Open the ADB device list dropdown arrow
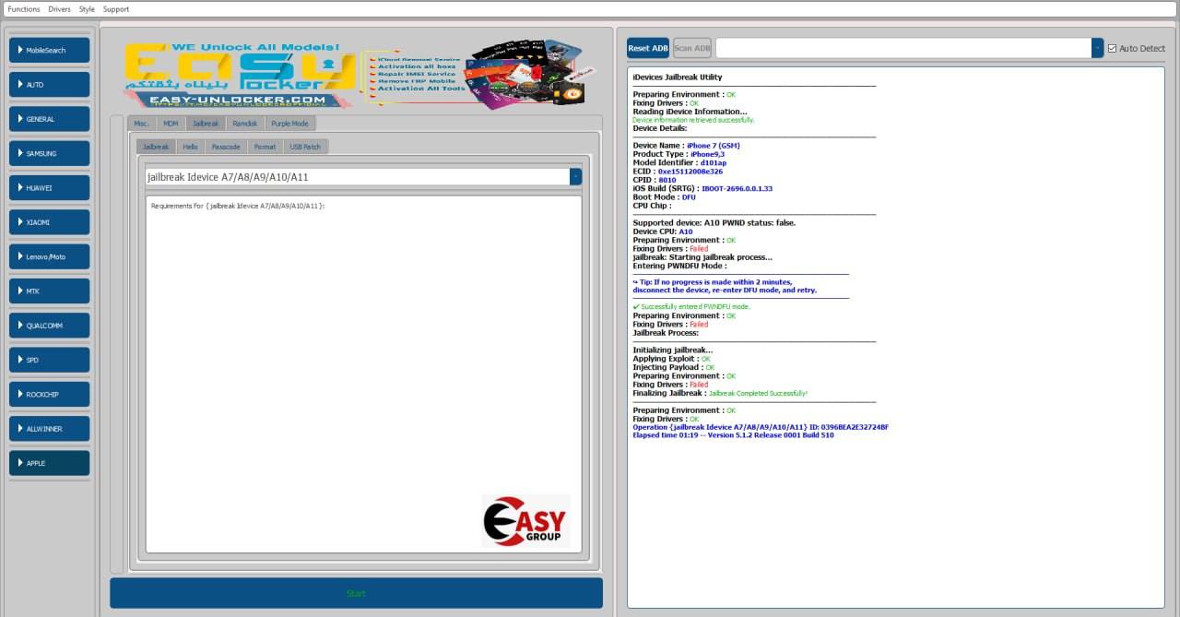1180x617 pixels. (1097, 48)
